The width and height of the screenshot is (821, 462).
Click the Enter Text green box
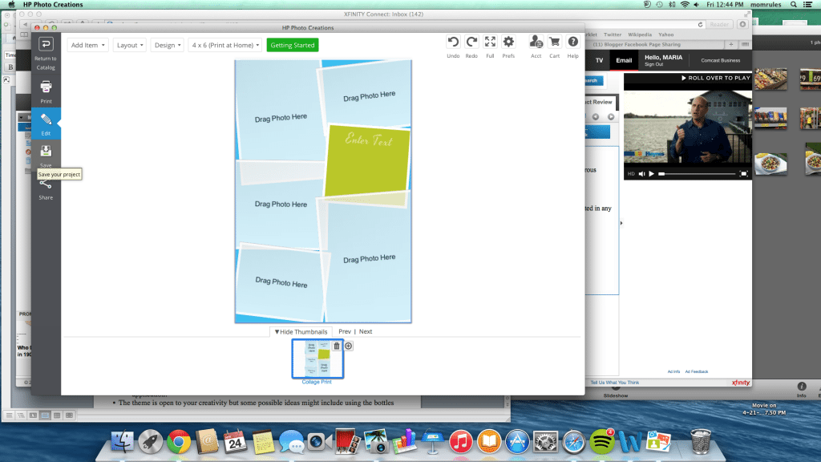367,160
